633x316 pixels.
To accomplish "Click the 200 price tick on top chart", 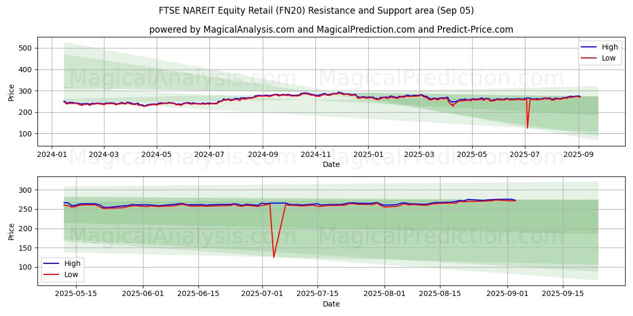I will click(x=26, y=112).
